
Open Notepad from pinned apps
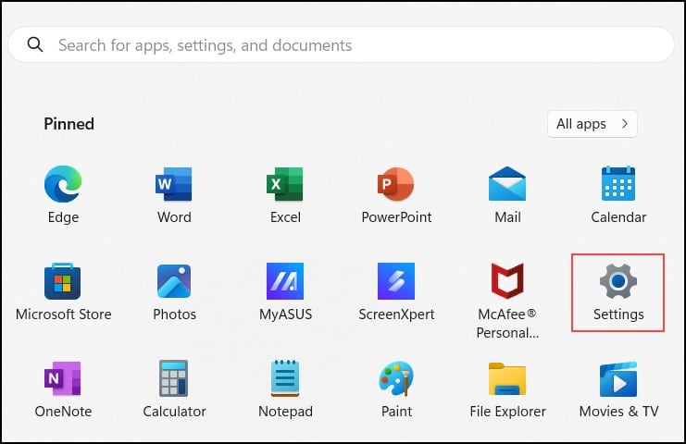[x=285, y=388]
